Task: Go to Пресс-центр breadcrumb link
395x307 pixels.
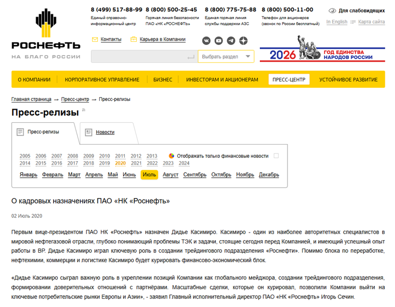Action: click(x=75, y=99)
